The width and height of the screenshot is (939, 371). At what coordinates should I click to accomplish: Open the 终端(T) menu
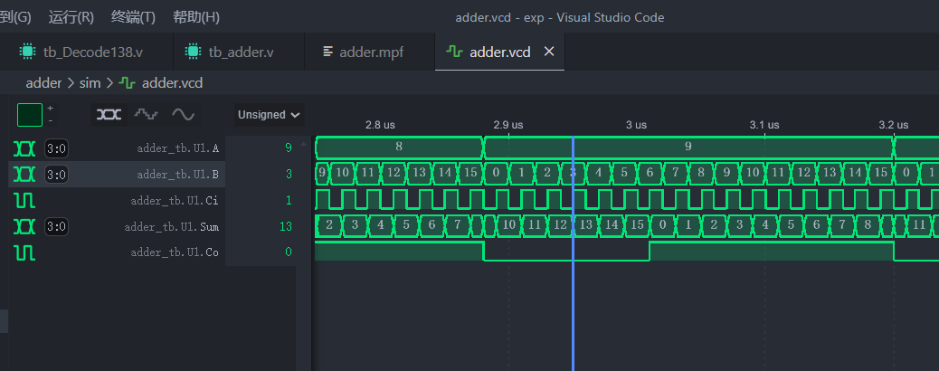[x=133, y=17]
